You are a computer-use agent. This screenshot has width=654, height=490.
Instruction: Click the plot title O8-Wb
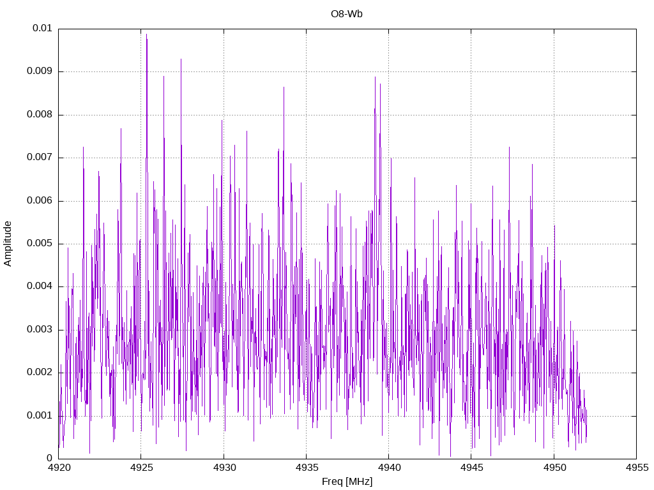[347, 14]
